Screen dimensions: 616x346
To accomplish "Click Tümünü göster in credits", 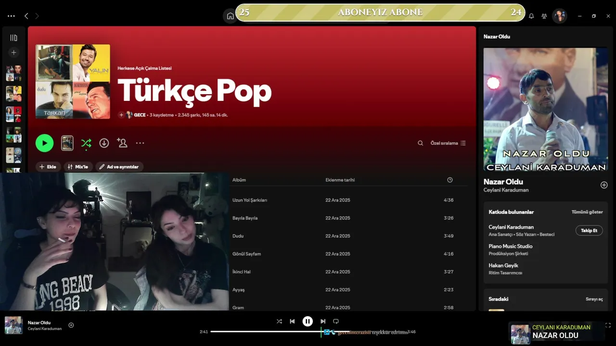I will click(x=587, y=212).
